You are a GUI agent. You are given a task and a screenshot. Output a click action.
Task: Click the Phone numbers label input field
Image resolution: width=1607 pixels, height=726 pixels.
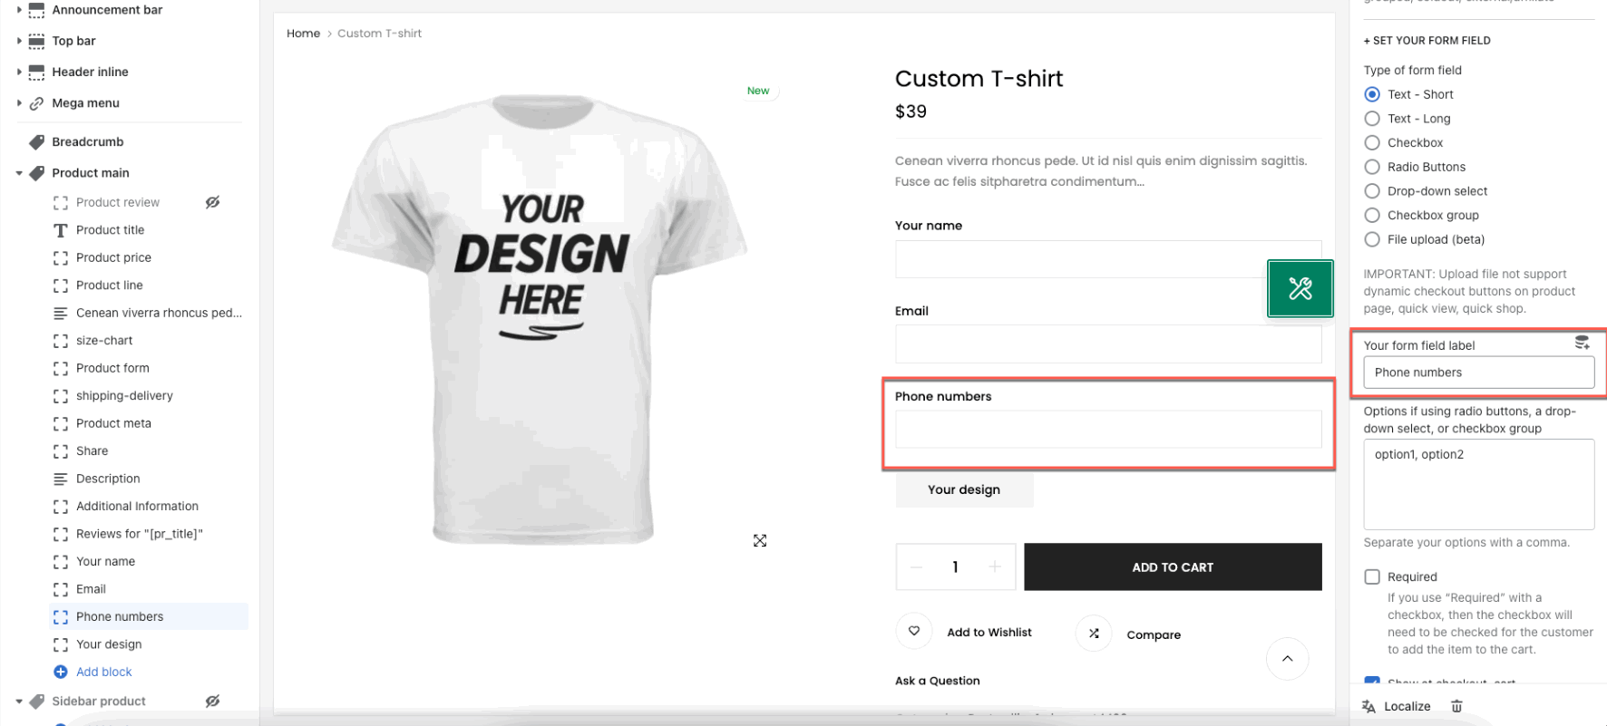(1478, 373)
